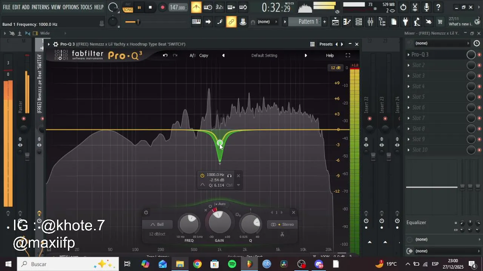Viewport: 483px width, 271px height.
Task: Click the Copy button in Pro-Q 3
Action: [204, 55]
